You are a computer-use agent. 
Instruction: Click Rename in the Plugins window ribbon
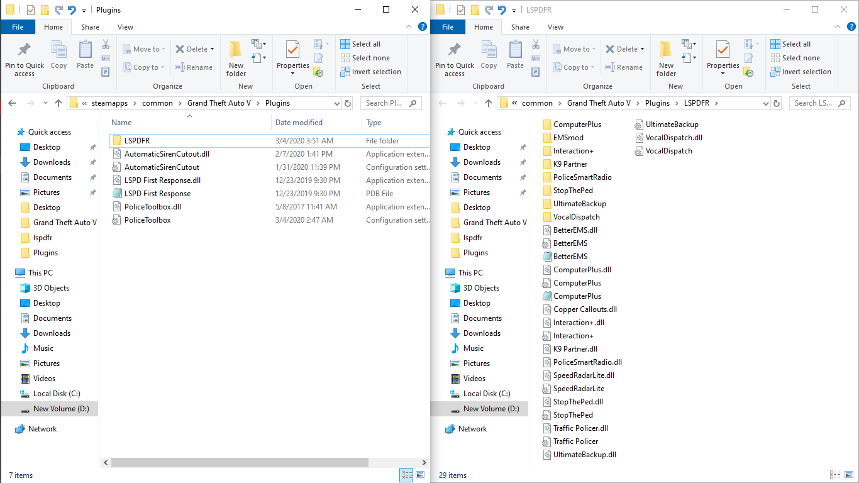pyautogui.click(x=194, y=67)
